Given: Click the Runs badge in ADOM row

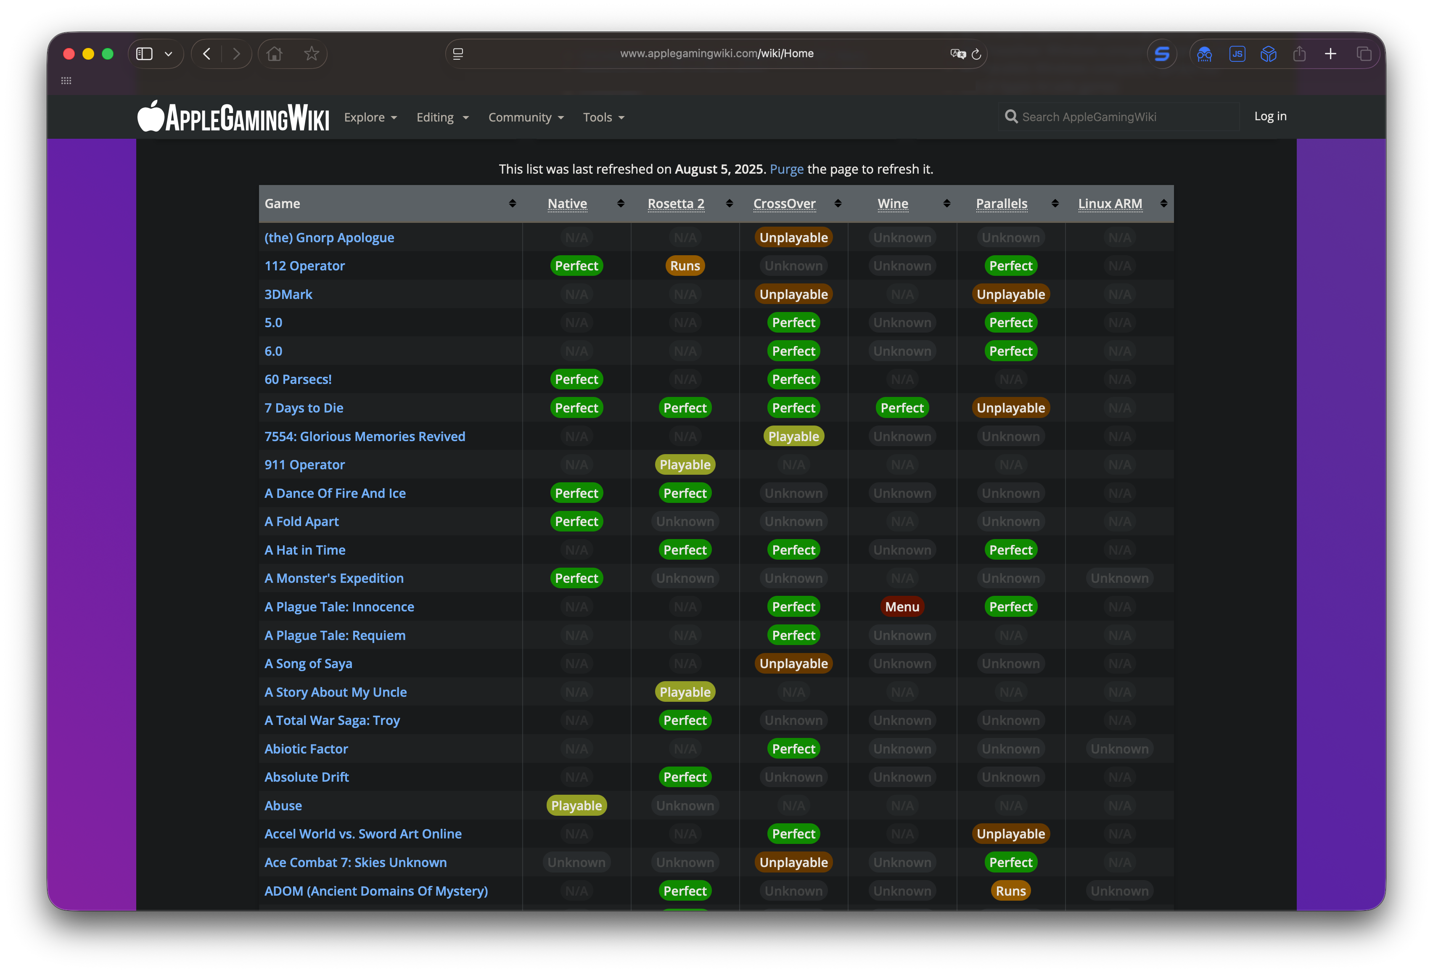Looking at the screenshot, I should pos(1010,891).
